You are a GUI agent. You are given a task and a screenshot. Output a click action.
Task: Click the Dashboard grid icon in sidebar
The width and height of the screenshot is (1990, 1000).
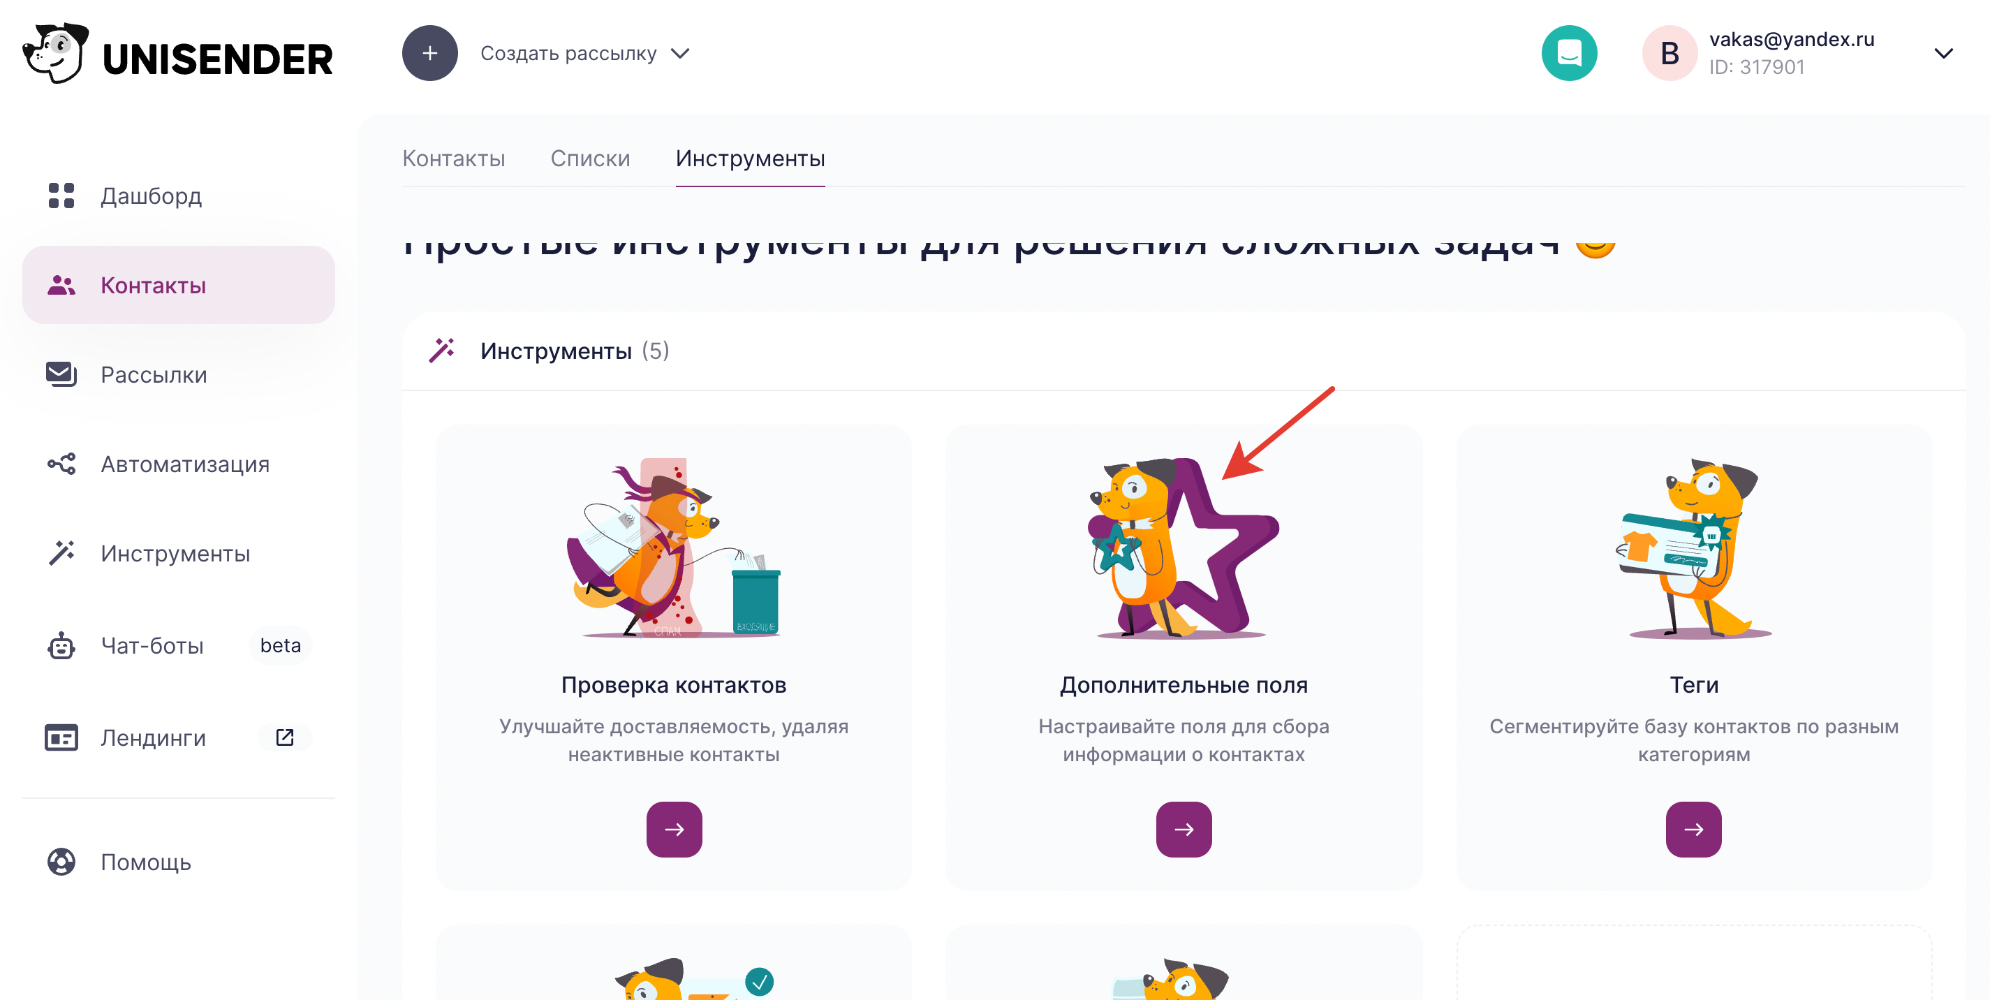(x=61, y=196)
